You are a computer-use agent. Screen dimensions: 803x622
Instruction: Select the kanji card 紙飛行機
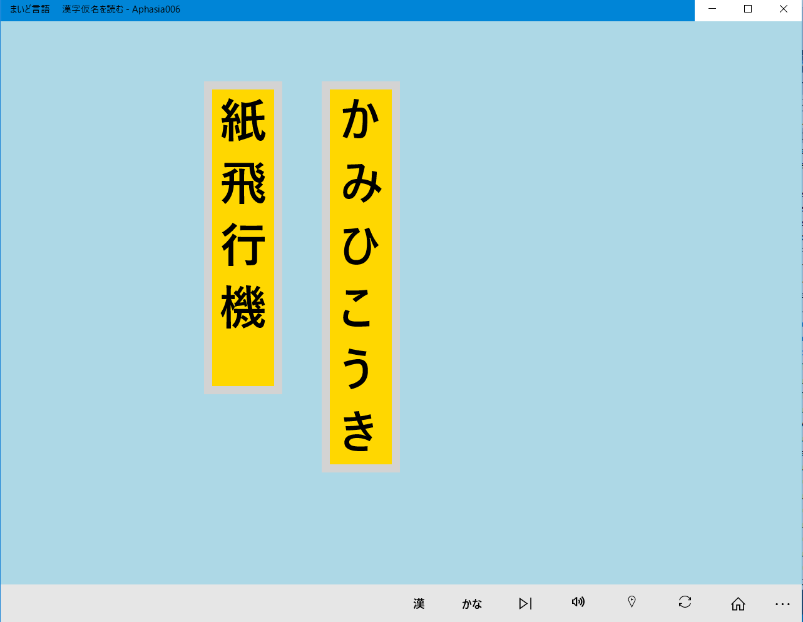243,238
